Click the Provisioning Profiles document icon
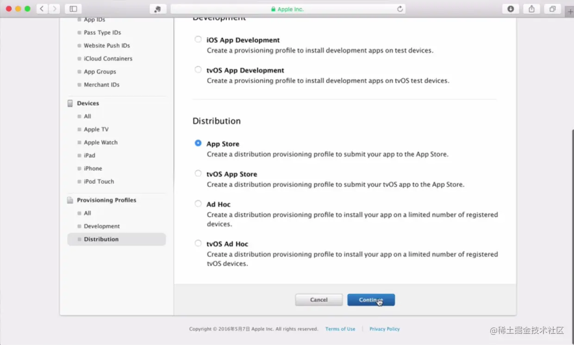The image size is (574, 345). pyautogui.click(x=70, y=200)
